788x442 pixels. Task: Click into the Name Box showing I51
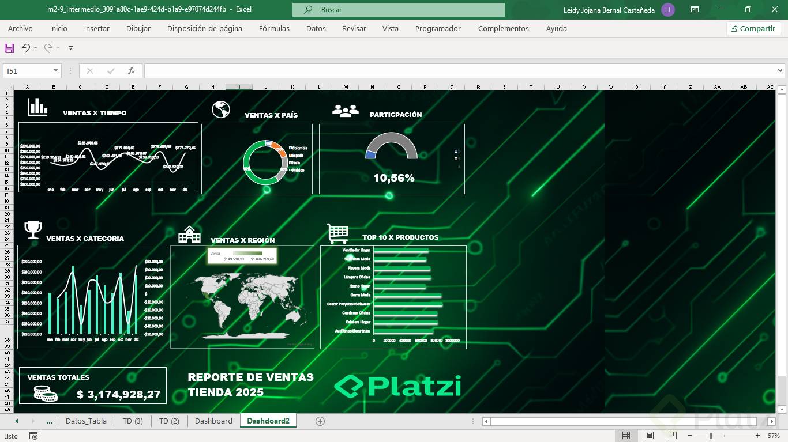(x=28, y=71)
